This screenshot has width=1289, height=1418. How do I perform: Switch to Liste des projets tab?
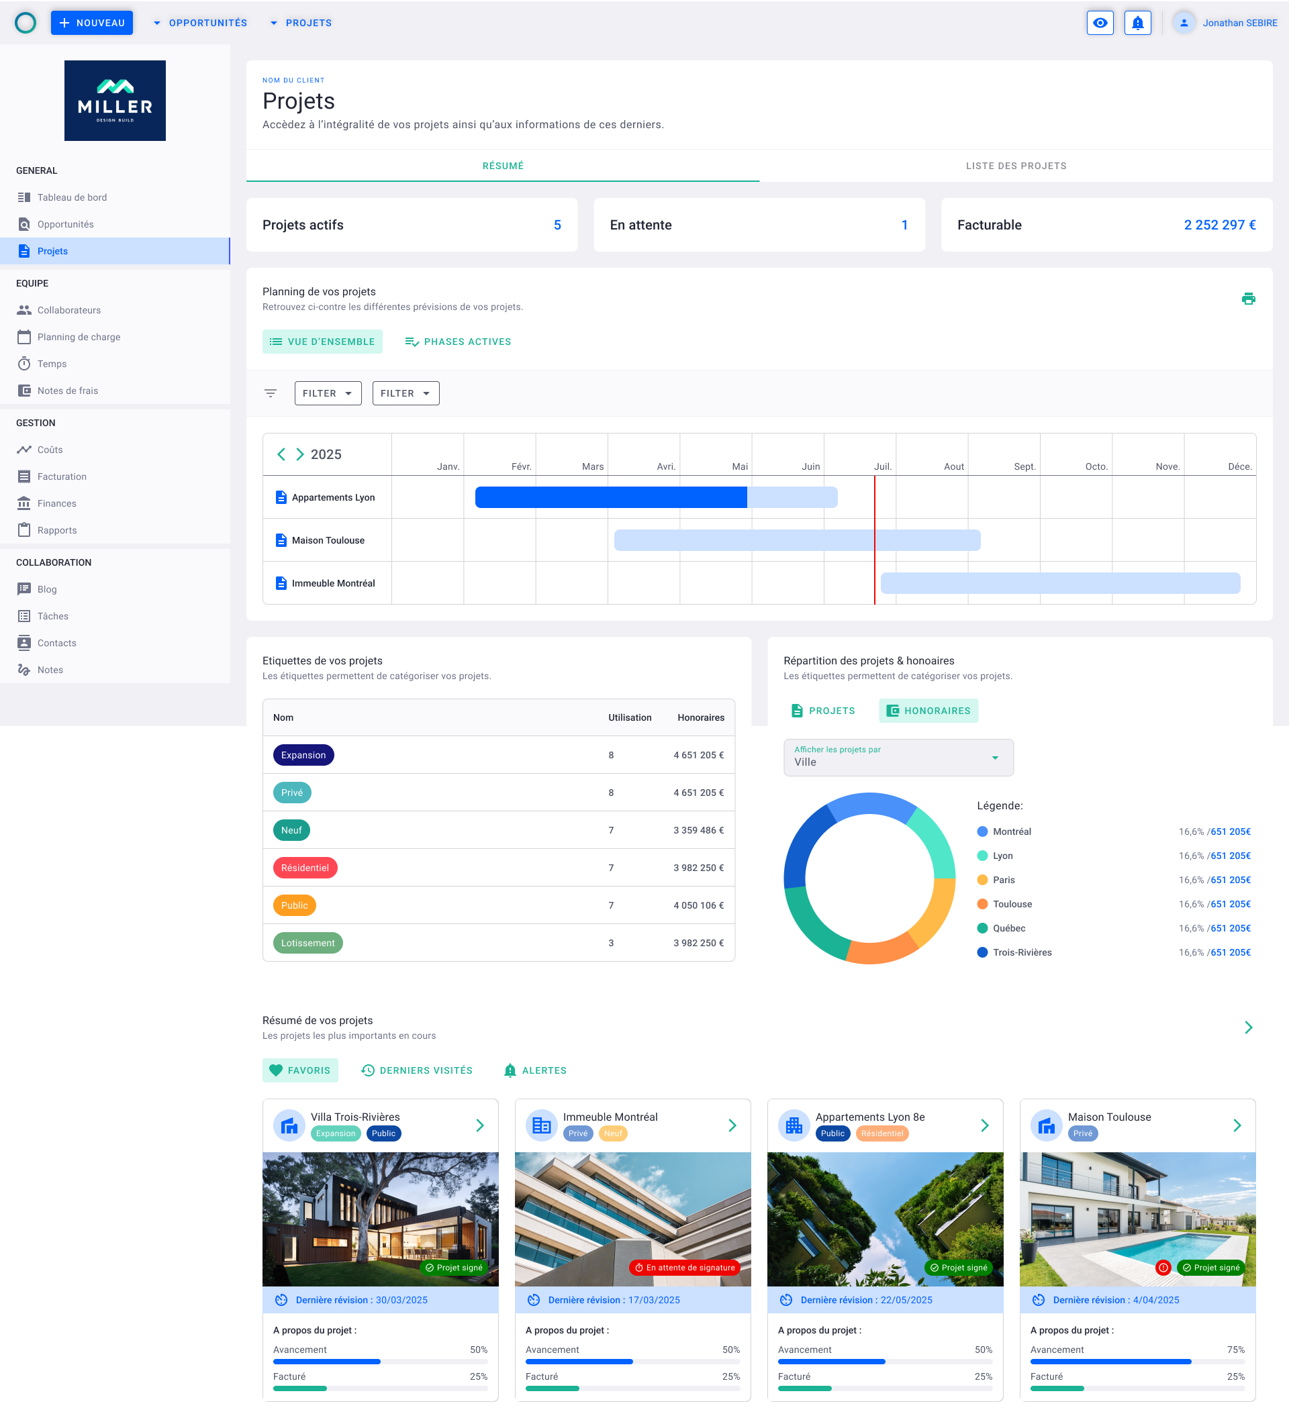(1015, 166)
